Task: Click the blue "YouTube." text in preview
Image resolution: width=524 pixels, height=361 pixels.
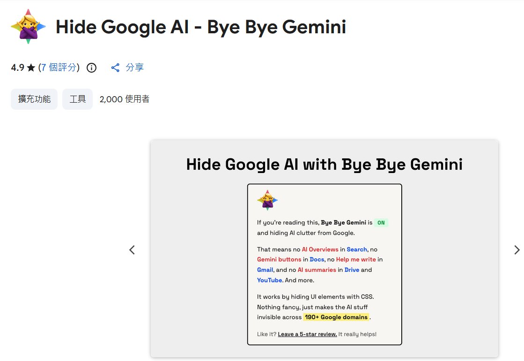Action: 270,280
